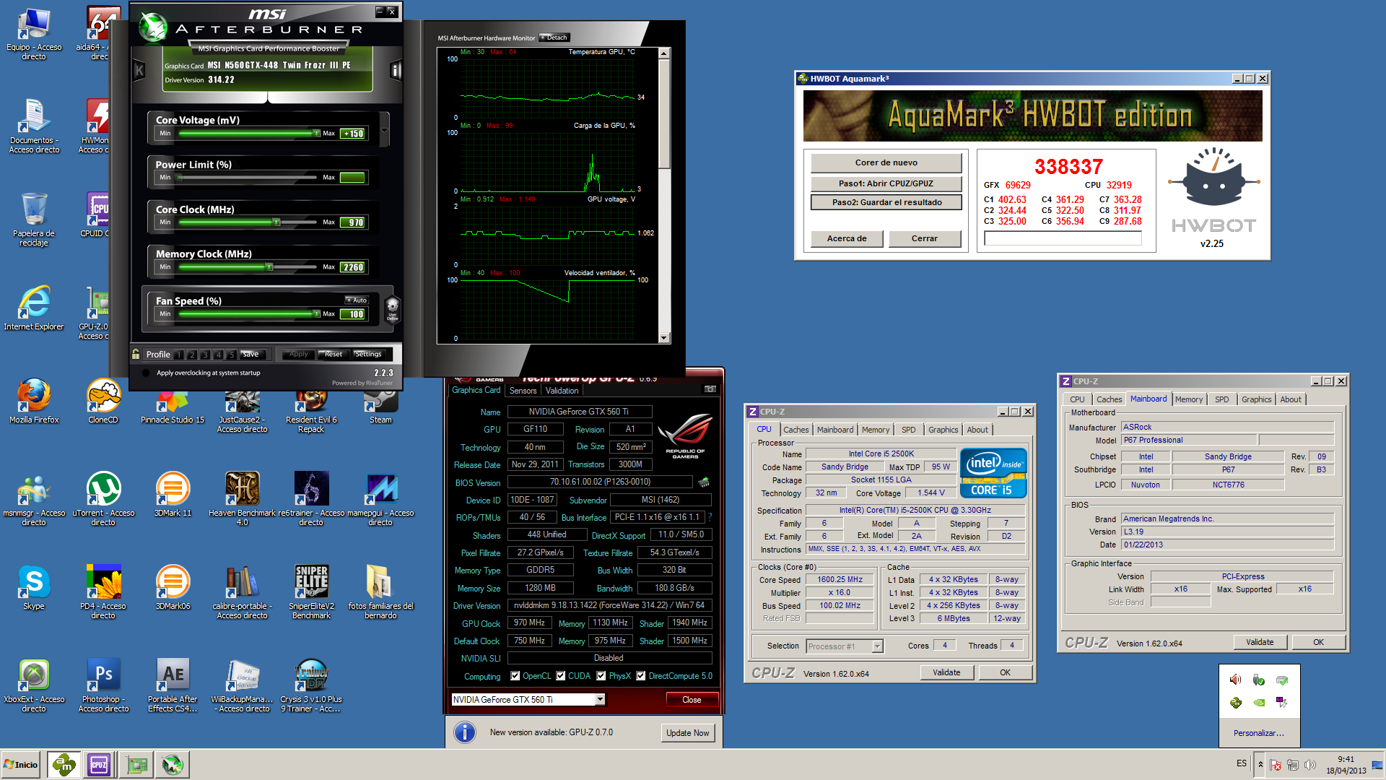Click the MSI Afterburner taskbar button
Image resolution: width=1386 pixels, height=780 pixels.
[x=173, y=765]
